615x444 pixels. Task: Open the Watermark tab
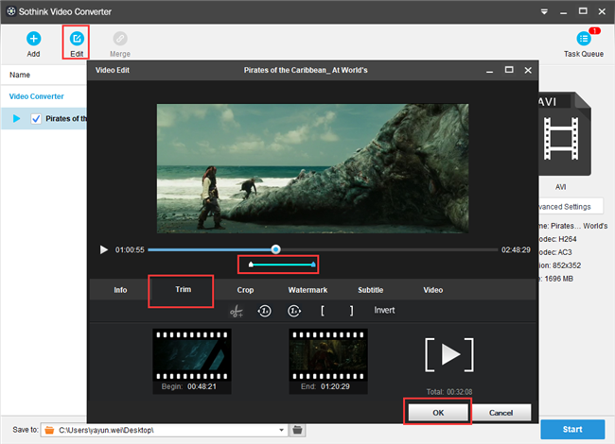pyautogui.click(x=307, y=290)
